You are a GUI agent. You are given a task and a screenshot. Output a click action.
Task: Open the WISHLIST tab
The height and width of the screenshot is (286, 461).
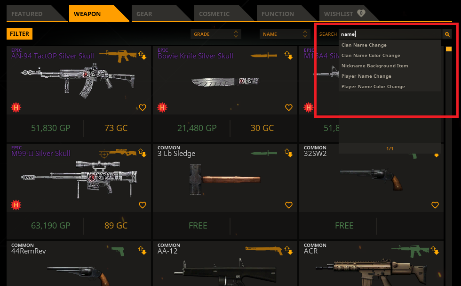tap(346, 14)
